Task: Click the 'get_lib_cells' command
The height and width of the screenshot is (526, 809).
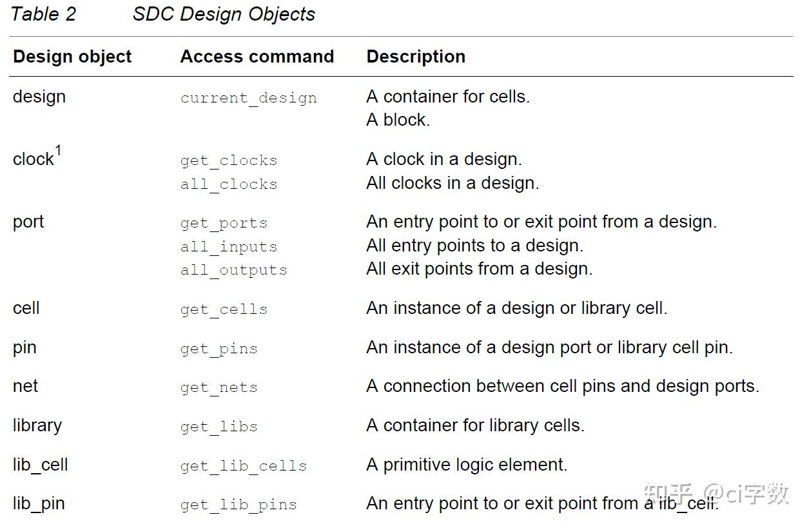Action: pos(244,467)
